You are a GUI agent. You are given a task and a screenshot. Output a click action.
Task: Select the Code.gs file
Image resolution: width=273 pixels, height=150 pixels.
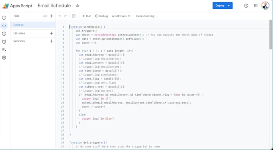[33, 25]
